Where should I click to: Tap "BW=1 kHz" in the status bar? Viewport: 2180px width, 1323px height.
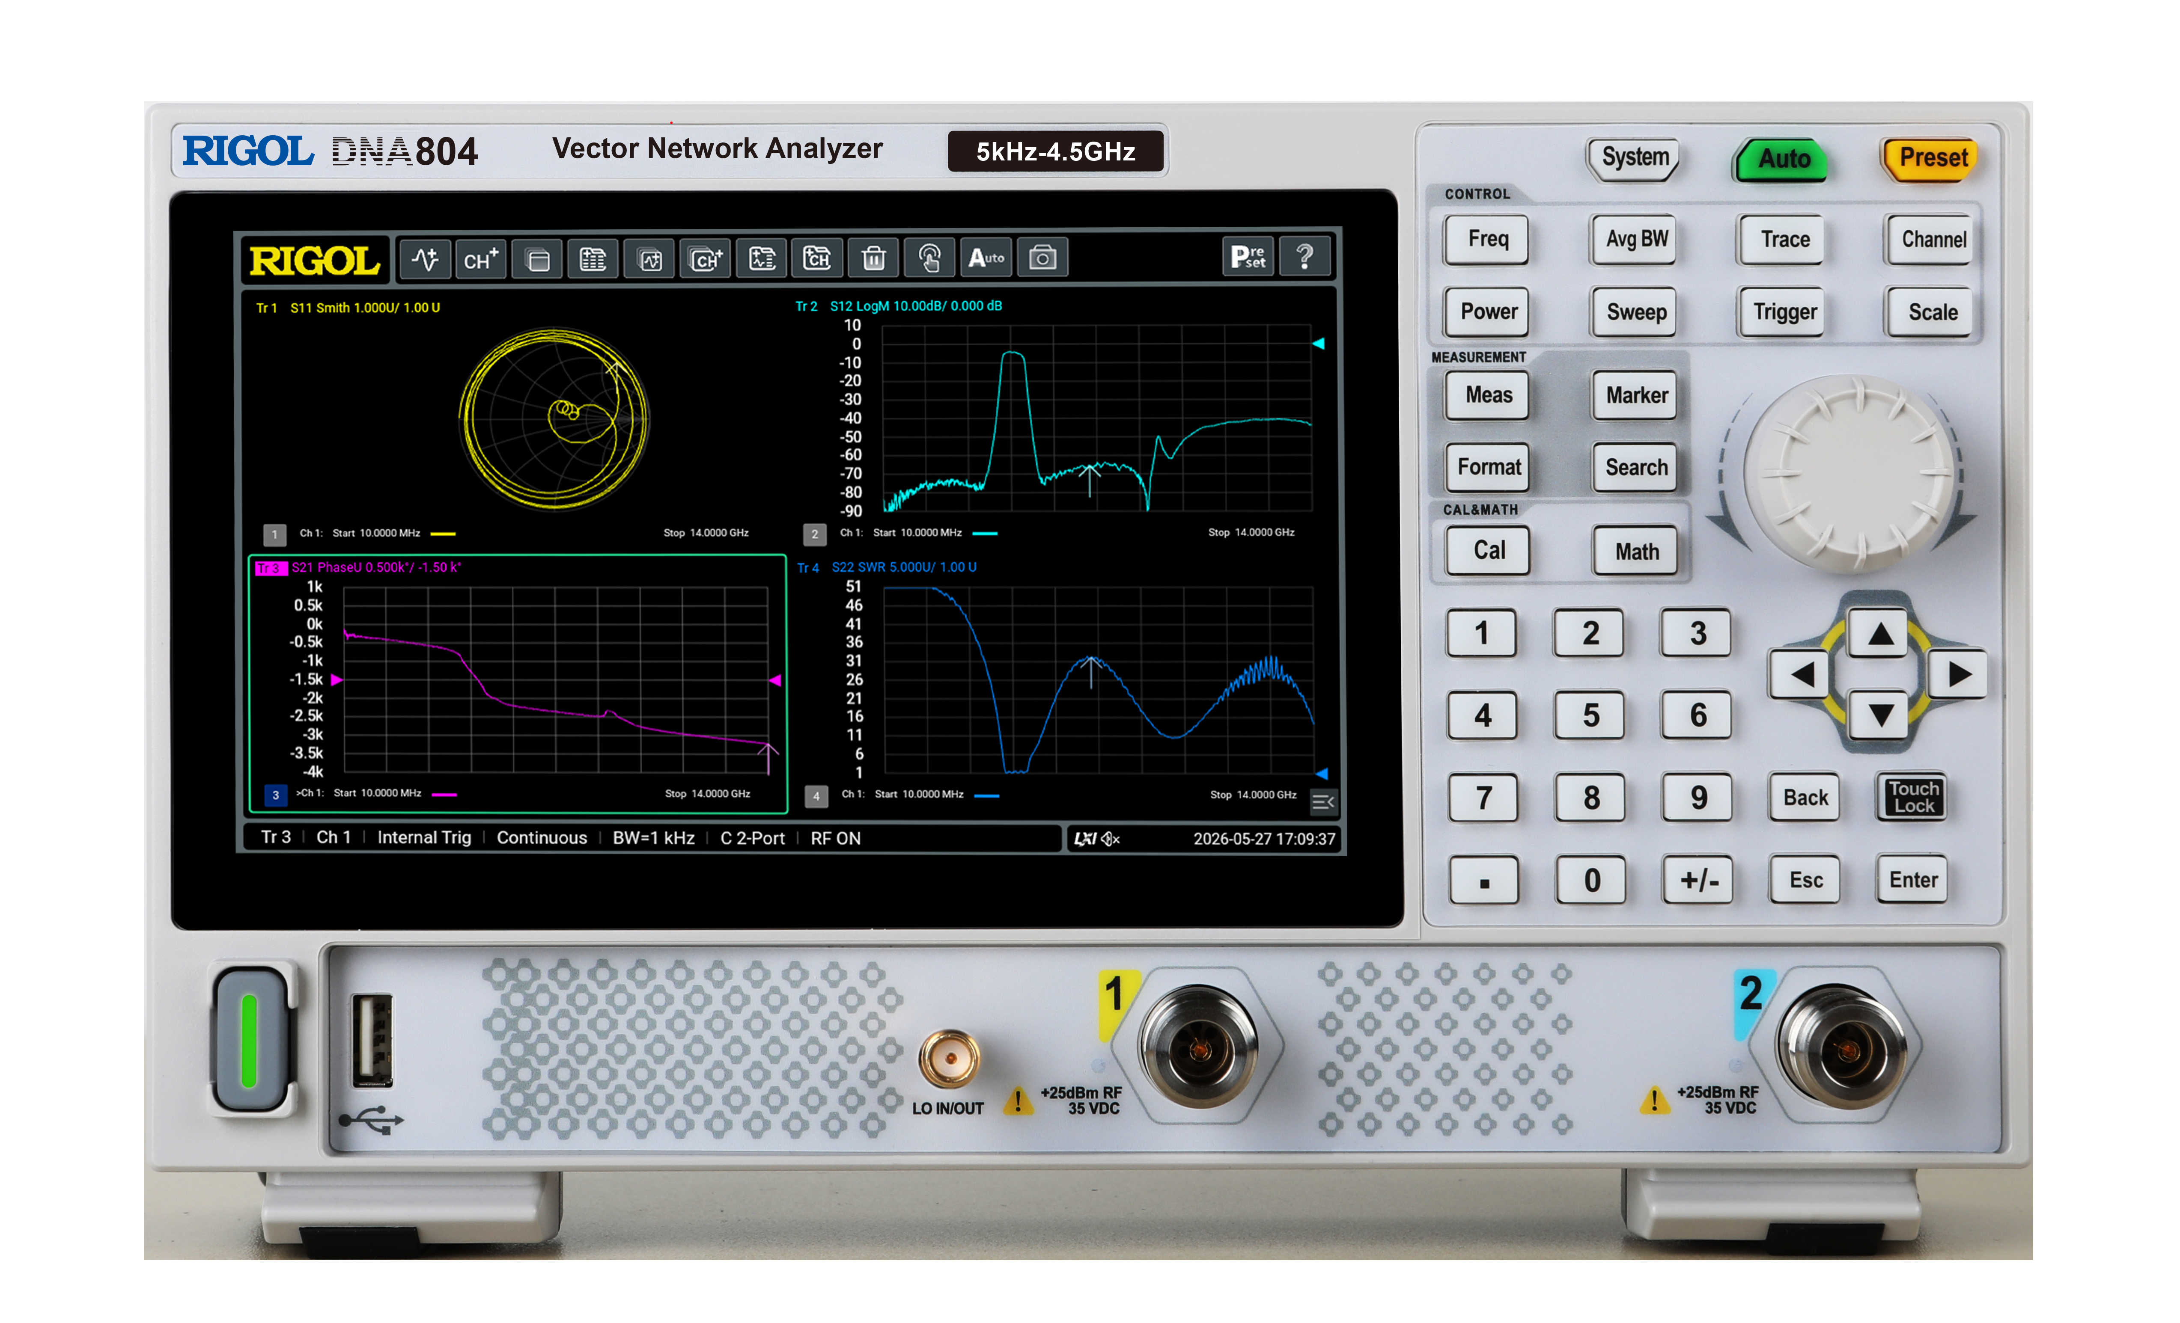coord(654,837)
